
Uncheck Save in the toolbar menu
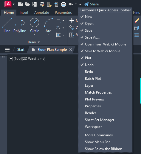pyautogui.click(x=105, y=31)
